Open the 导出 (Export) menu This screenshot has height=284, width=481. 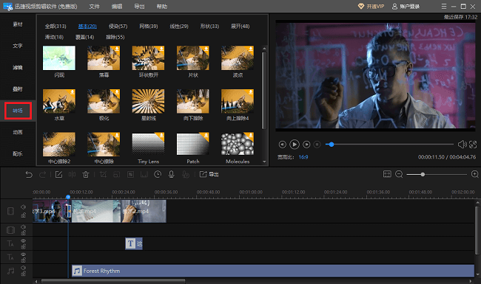(x=139, y=6)
